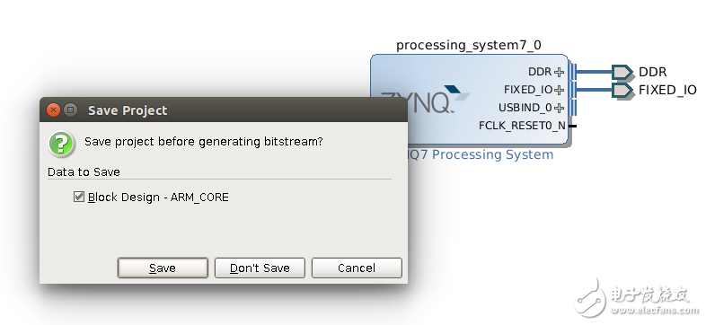This screenshot has width=706, height=325.
Task: Select the FIXED_IO external port symbol
Action: (622, 90)
